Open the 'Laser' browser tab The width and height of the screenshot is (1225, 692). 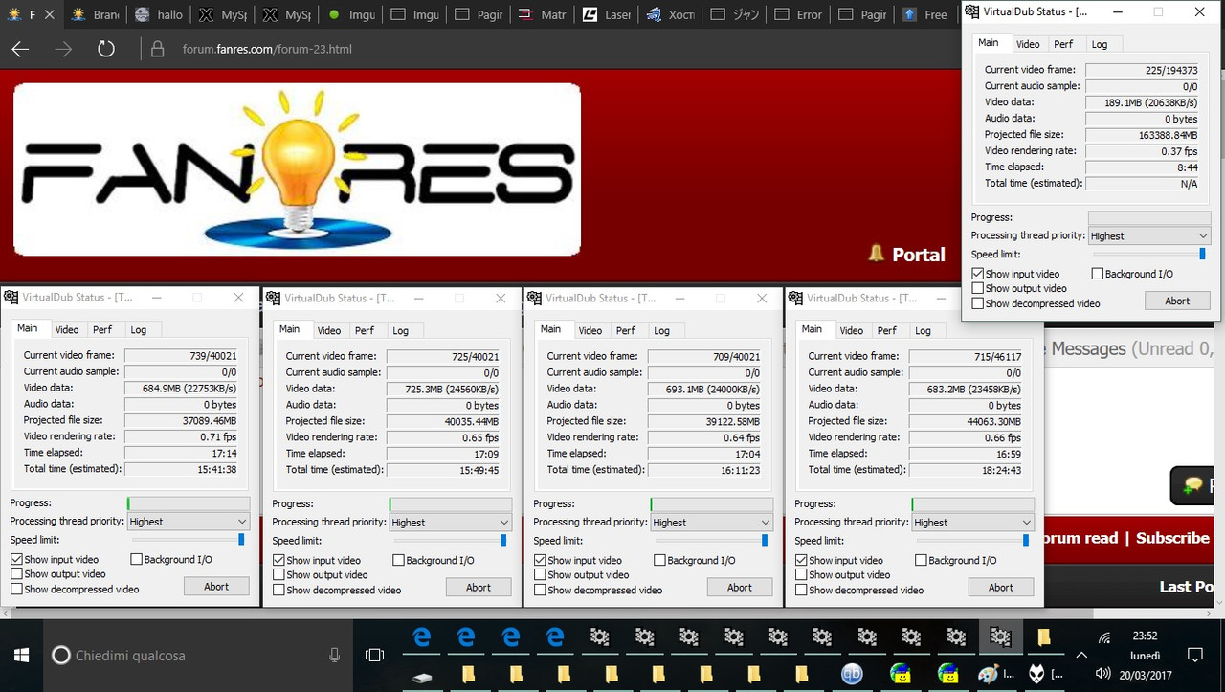click(x=607, y=14)
